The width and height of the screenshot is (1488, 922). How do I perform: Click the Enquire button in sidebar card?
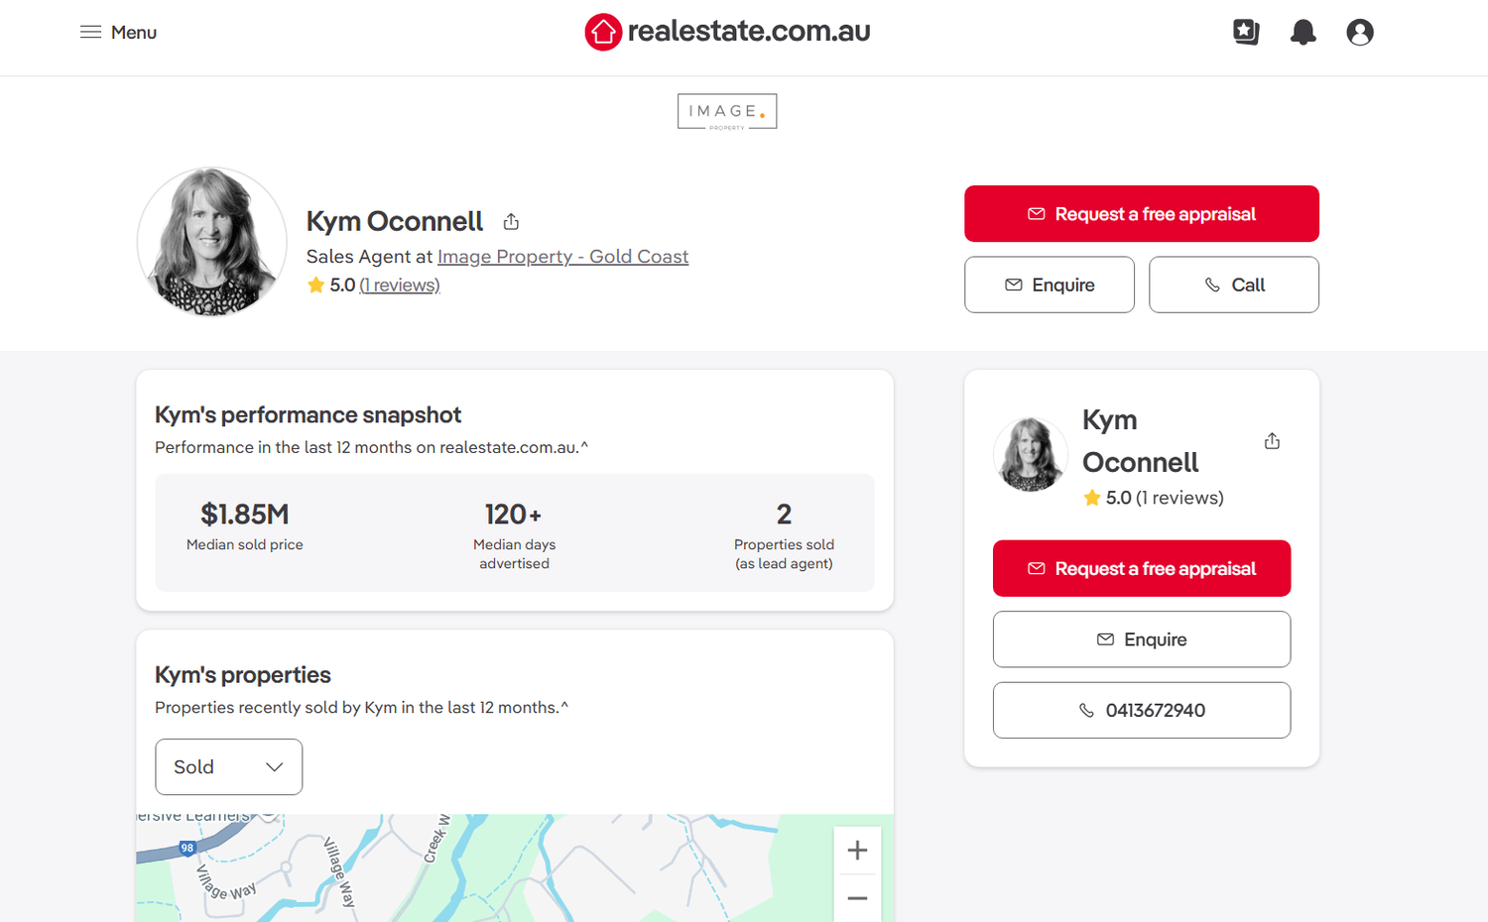point(1141,639)
